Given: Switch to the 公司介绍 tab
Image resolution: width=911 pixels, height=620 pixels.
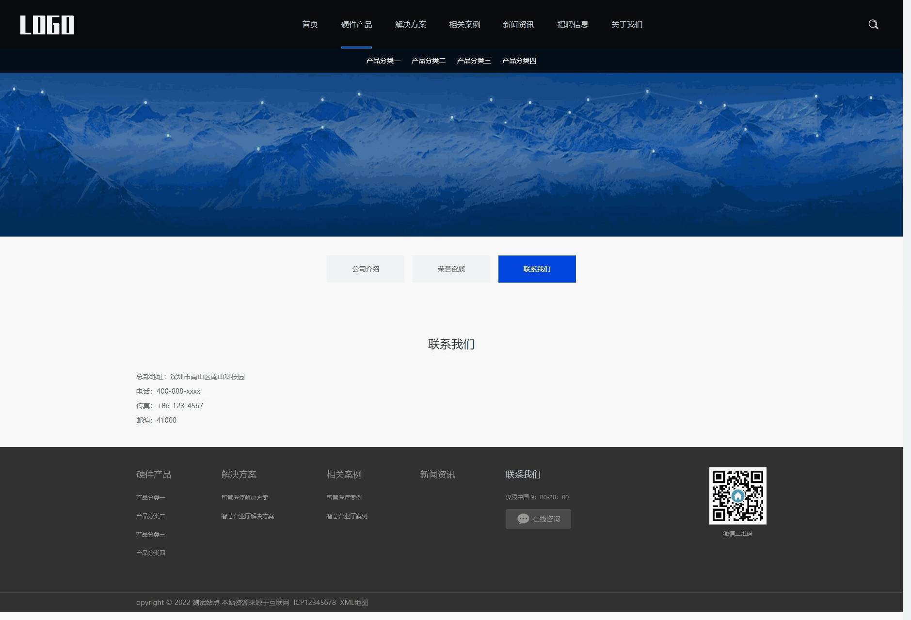Looking at the screenshot, I should click(365, 269).
